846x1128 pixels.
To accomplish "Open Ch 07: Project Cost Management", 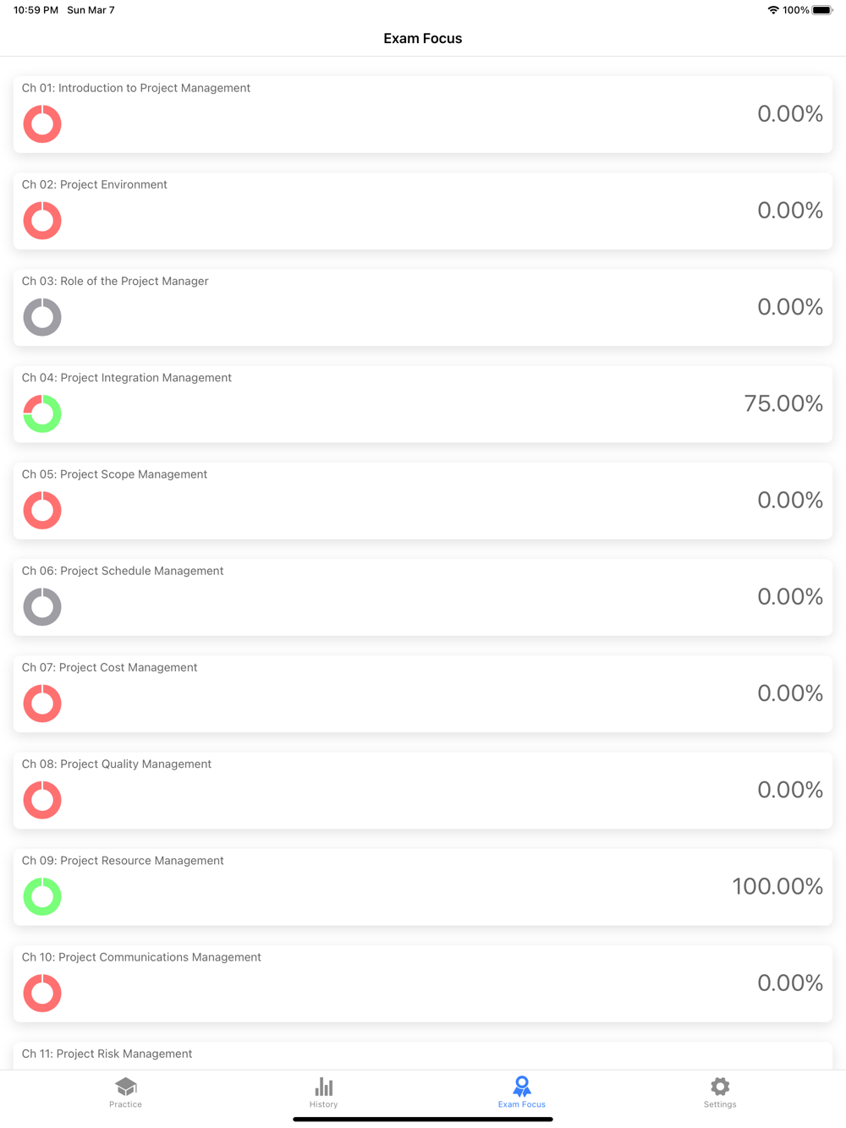I will coord(423,694).
